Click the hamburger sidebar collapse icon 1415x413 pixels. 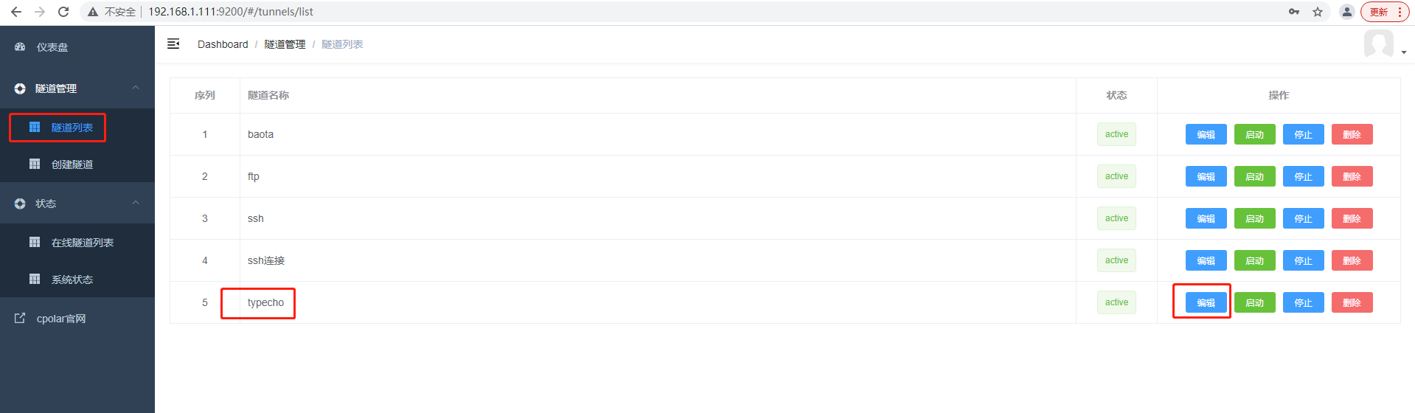(x=173, y=44)
